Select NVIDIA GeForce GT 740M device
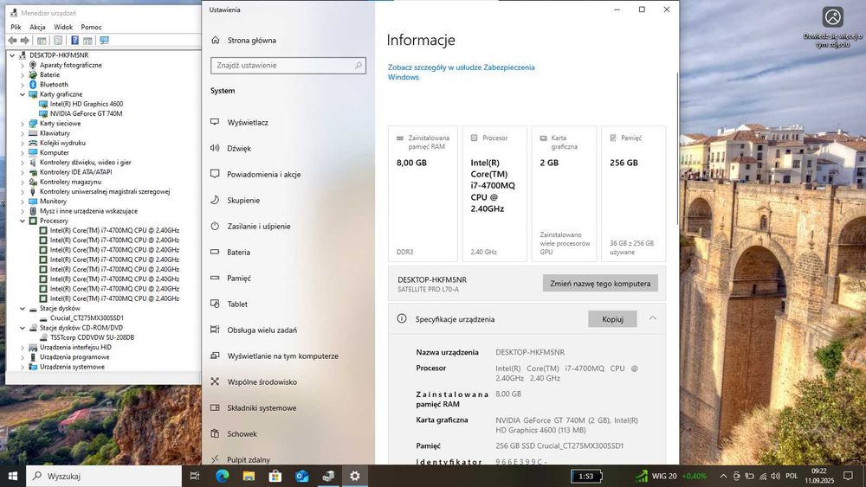866x487 pixels. (86, 113)
